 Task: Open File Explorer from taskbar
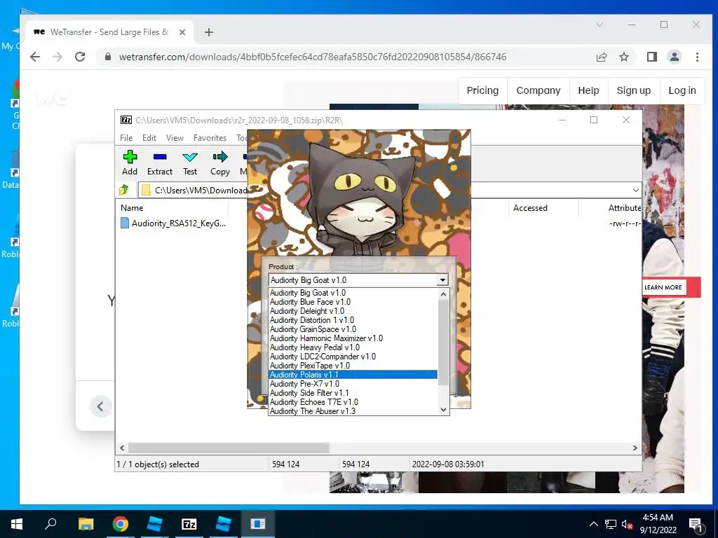(x=86, y=524)
